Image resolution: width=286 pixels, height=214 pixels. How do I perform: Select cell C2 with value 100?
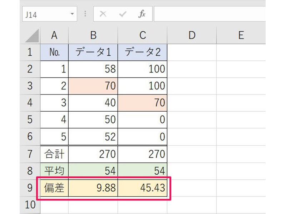142,69
